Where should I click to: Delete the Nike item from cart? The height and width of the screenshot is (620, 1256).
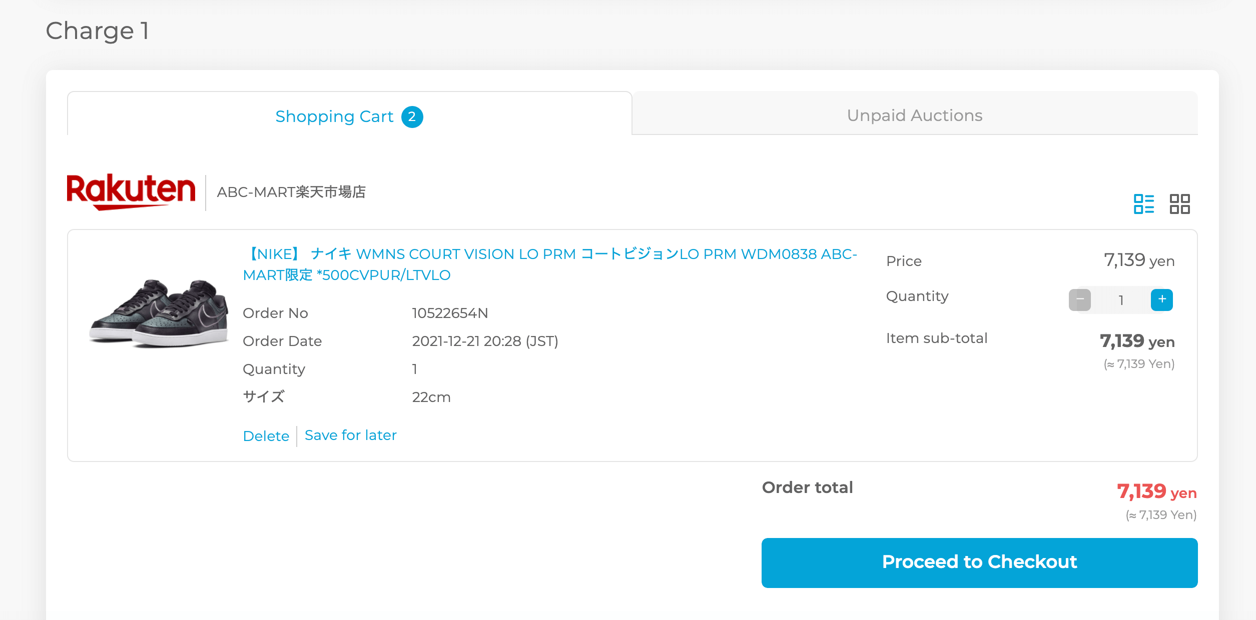point(266,436)
